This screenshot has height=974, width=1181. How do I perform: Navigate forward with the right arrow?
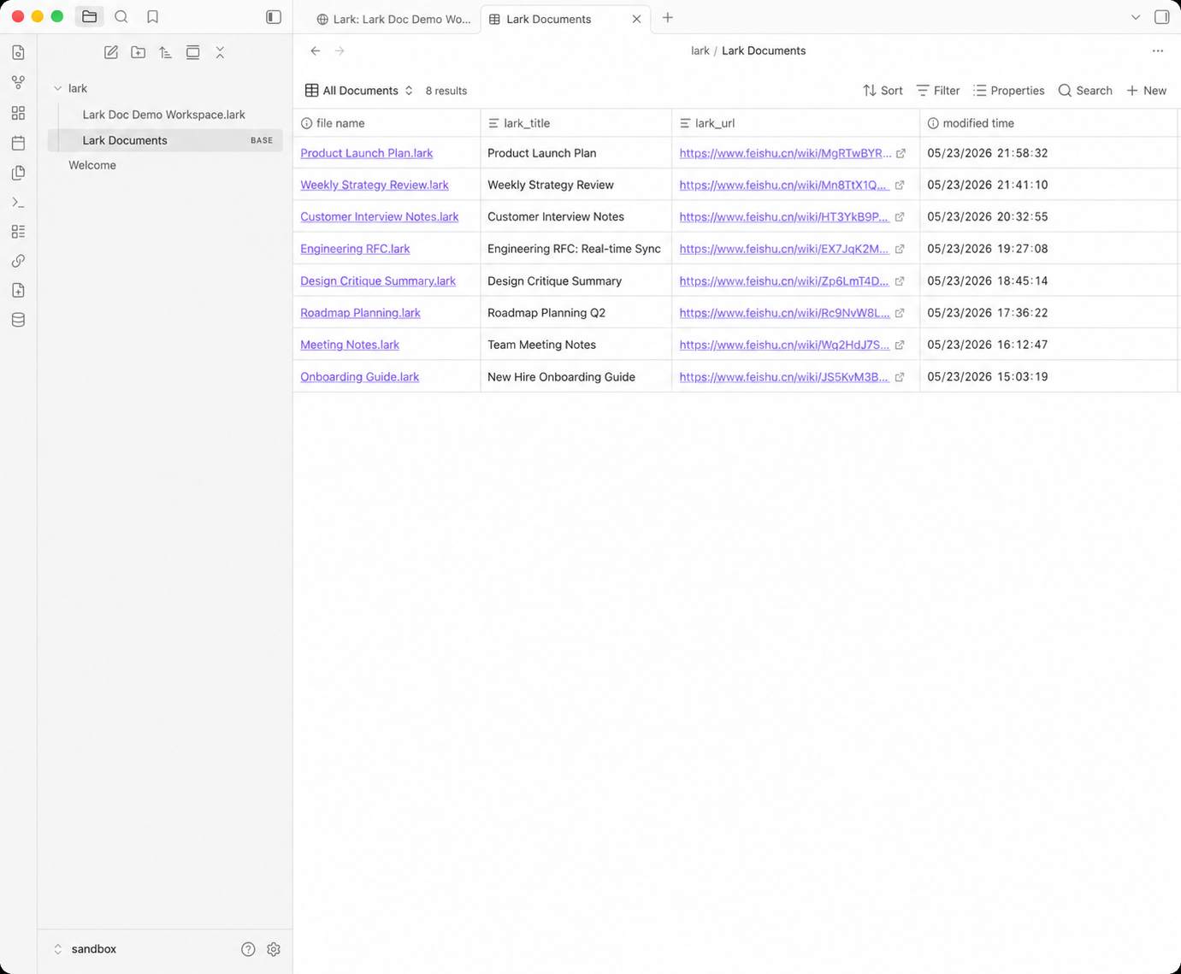340,51
